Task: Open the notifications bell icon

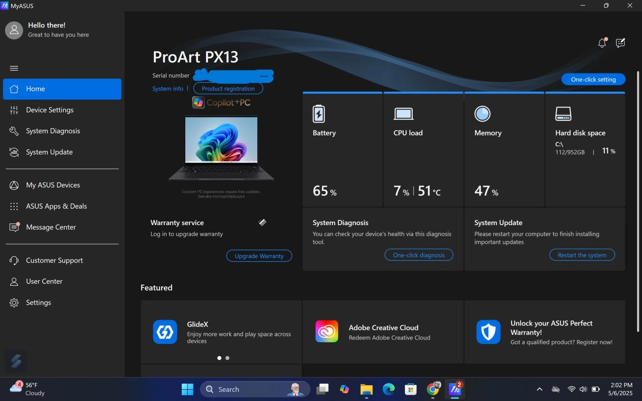Action: tap(602, 43)
